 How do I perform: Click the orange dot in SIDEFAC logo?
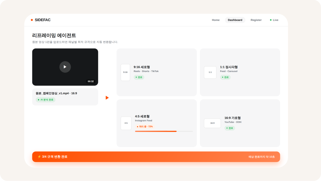click(x=32, y=20)
